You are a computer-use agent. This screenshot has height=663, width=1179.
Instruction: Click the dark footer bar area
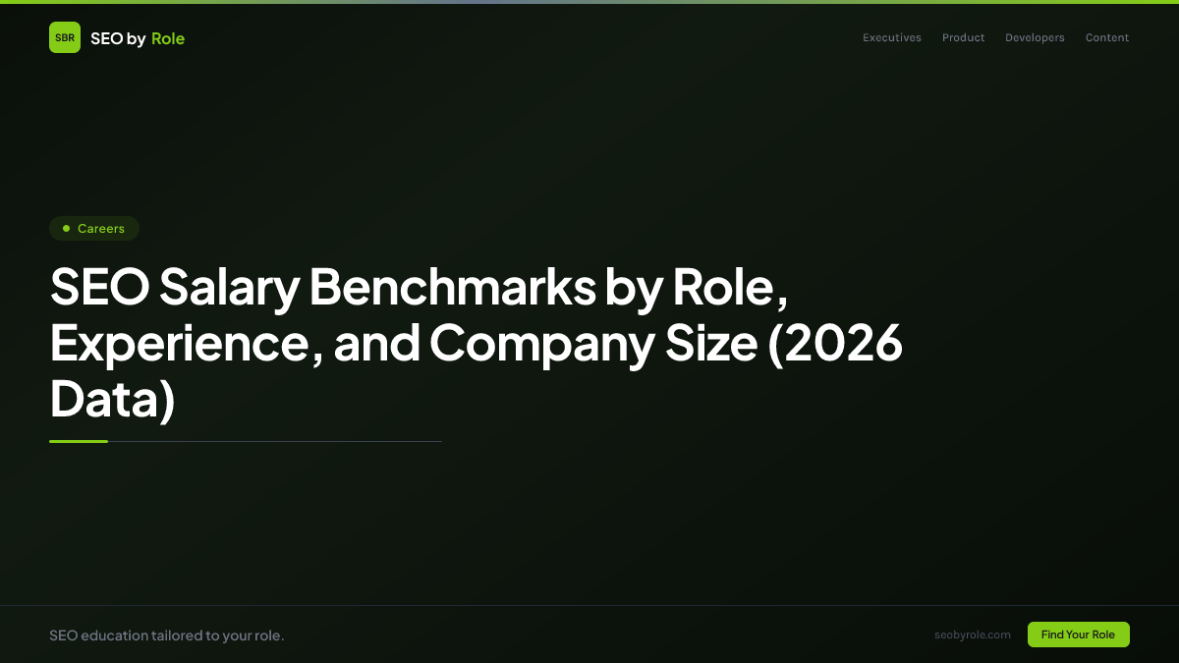589,635
